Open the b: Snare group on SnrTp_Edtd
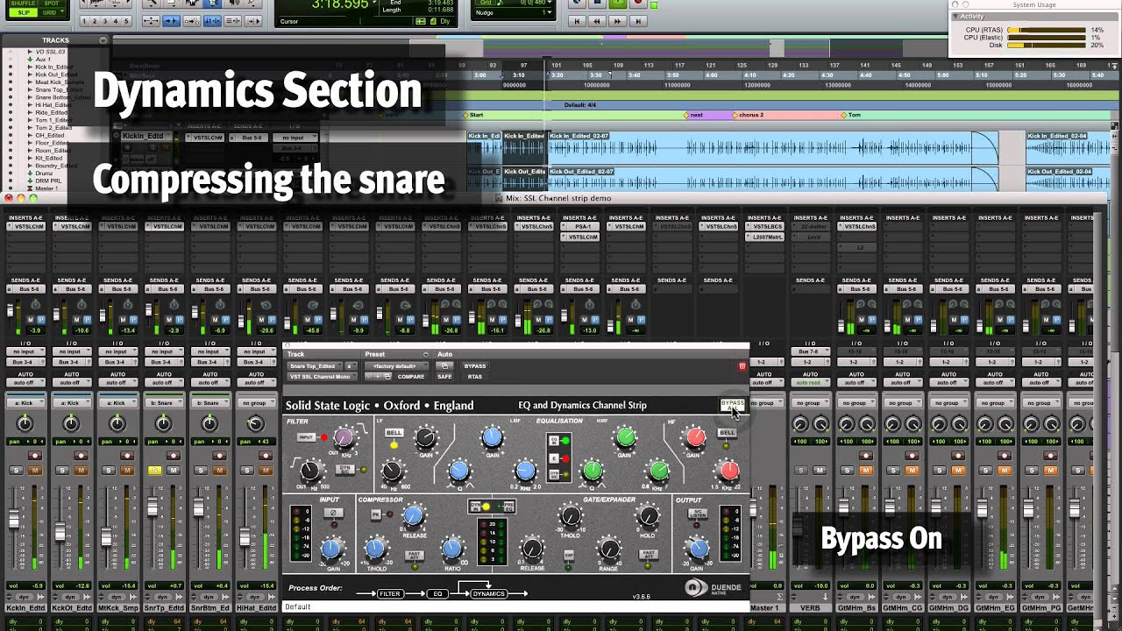 tap(163, 403)
